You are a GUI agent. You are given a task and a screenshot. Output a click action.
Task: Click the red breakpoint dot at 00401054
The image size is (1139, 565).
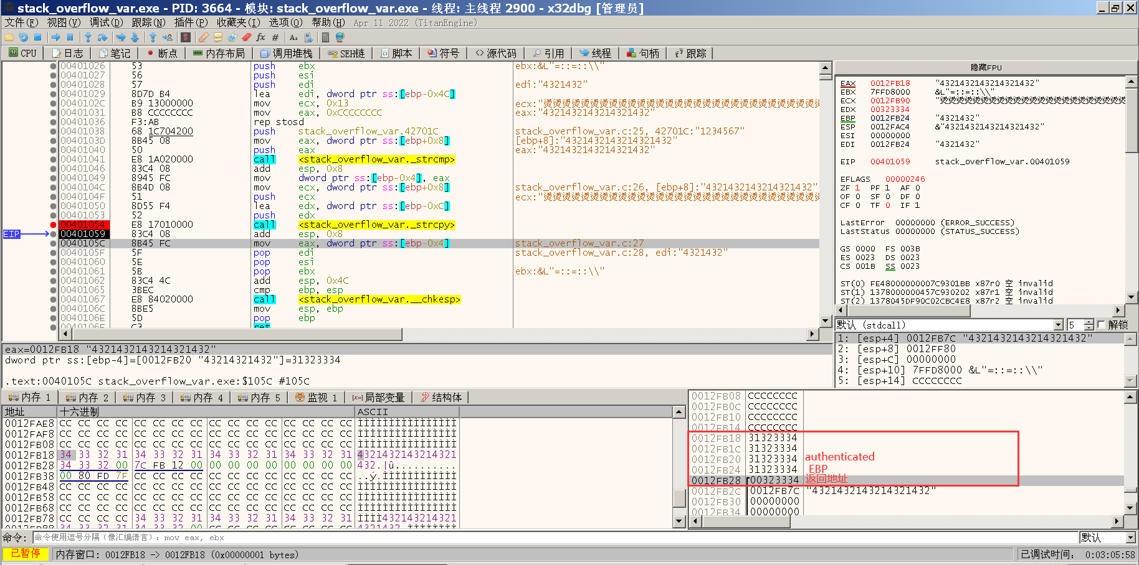[52, 225]
